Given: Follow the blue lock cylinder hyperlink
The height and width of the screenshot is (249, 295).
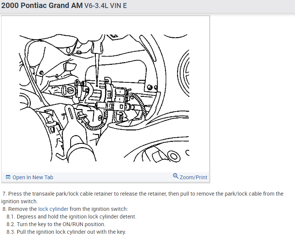Looking at the screenshot, I should click(53, 209).
